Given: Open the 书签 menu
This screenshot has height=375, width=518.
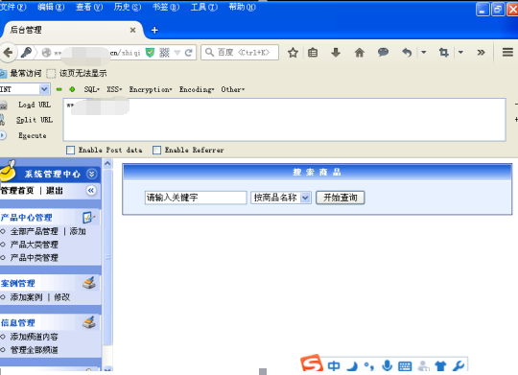Looking at the screenshot, I should [166, 7].
